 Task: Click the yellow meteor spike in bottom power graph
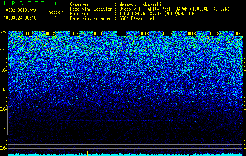coord(87,153)
